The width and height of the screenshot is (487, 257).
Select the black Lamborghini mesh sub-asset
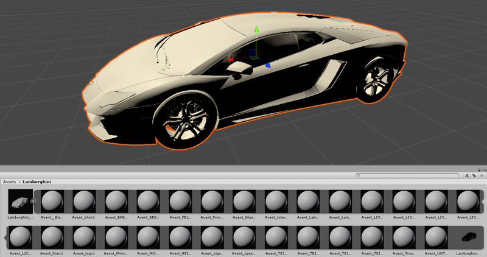click(x=468, y=238)
